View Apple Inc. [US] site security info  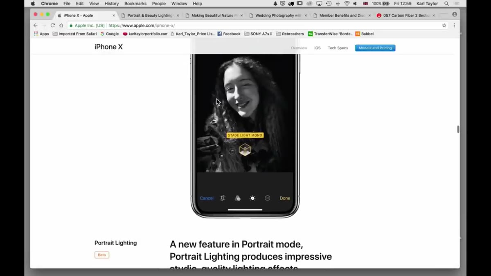pyautogui.click(x=87, y=25)
